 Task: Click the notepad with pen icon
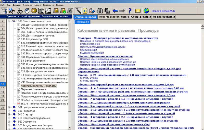coord(70,11)
